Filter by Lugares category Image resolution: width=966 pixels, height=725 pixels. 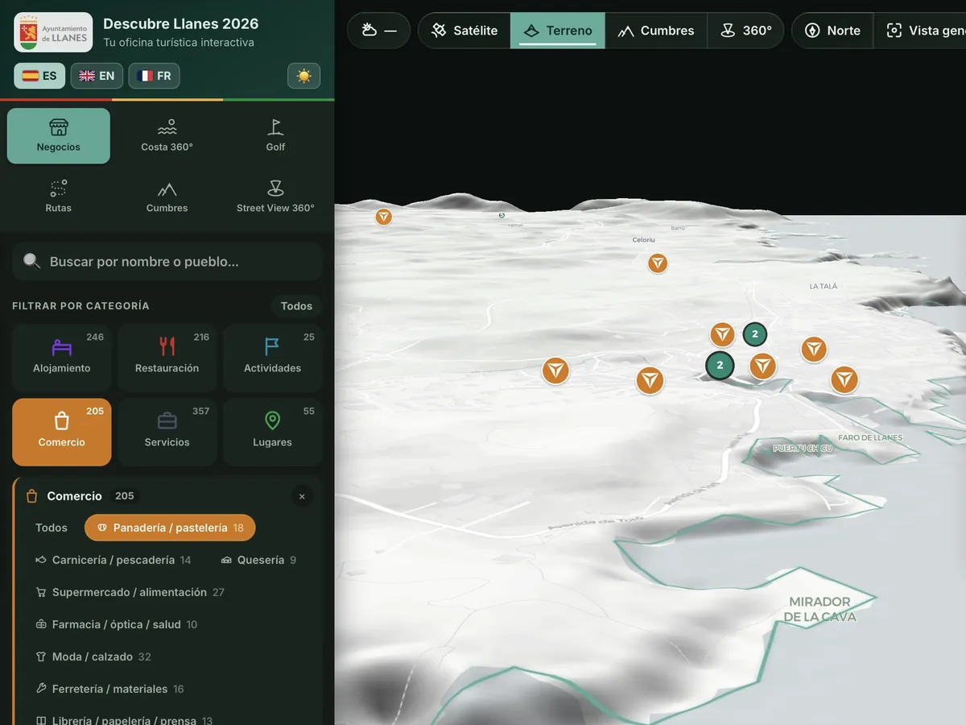pyautogui.click(x=272, y=432)
